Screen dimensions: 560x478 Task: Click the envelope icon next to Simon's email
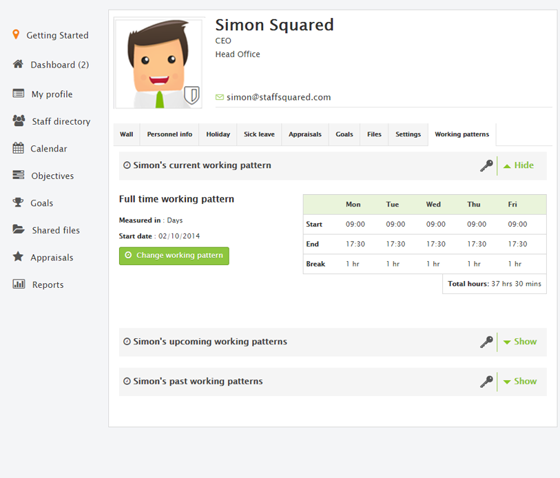click(219, 97)
